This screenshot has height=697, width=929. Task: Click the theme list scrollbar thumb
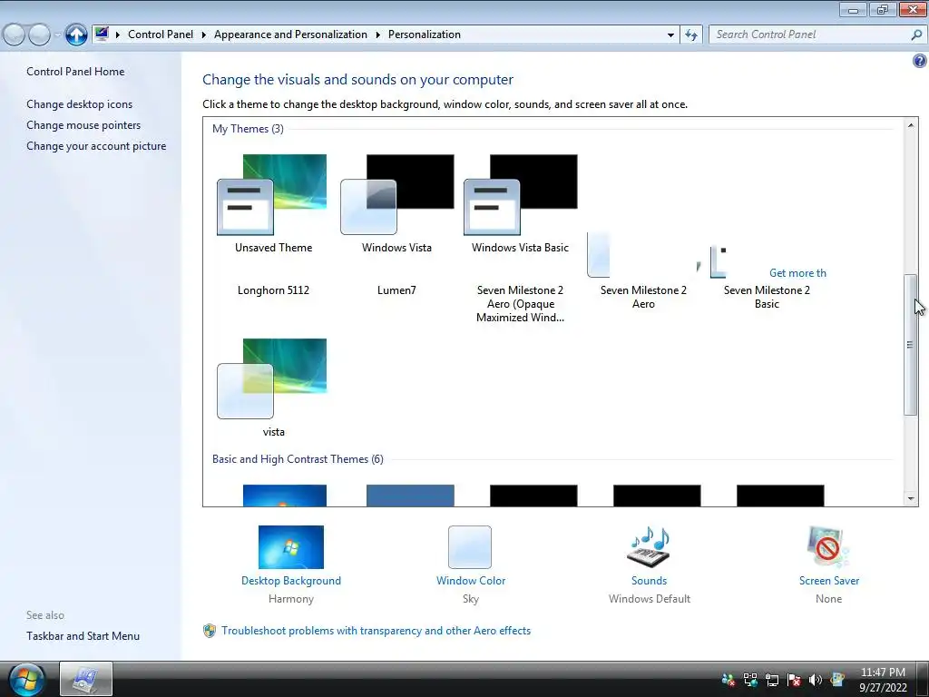(x=911, y=344)
